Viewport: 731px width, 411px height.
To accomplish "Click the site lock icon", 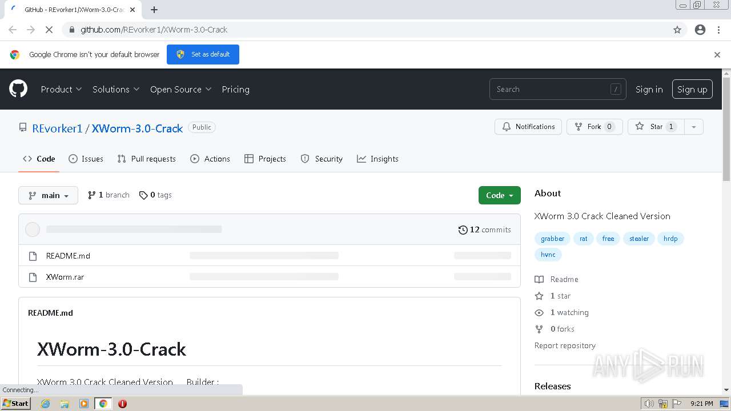I will pos(71,30).
